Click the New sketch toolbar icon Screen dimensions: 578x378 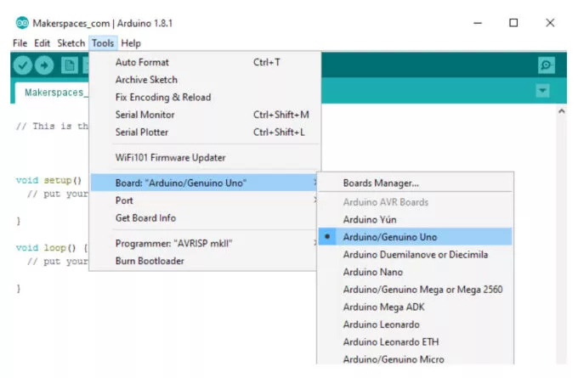(70, 65)
